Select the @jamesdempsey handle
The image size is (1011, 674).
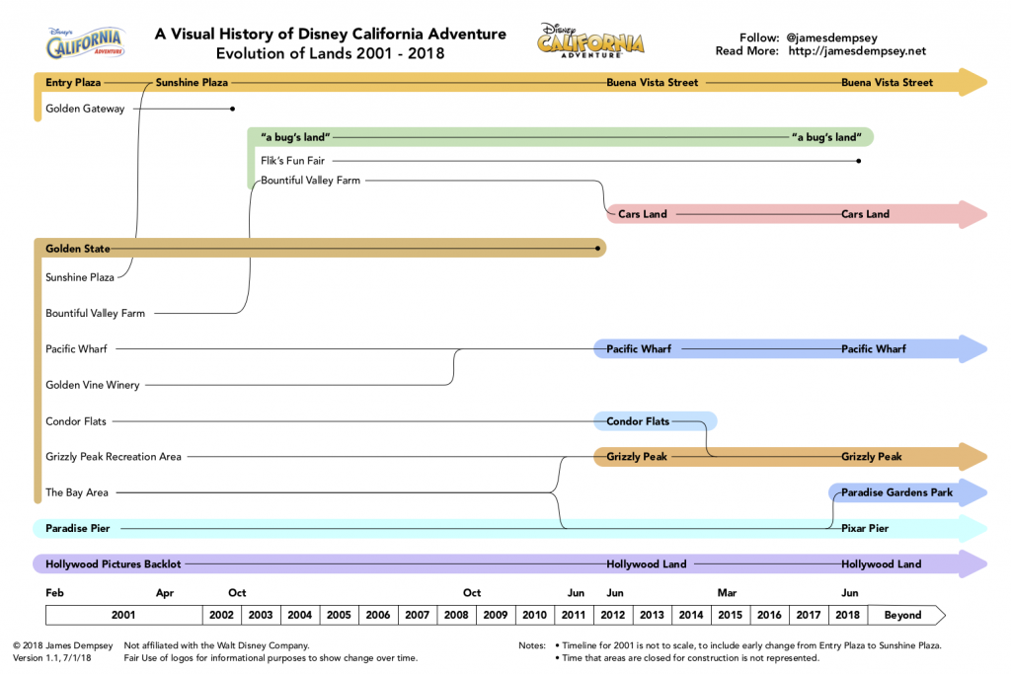coord(831,37)
